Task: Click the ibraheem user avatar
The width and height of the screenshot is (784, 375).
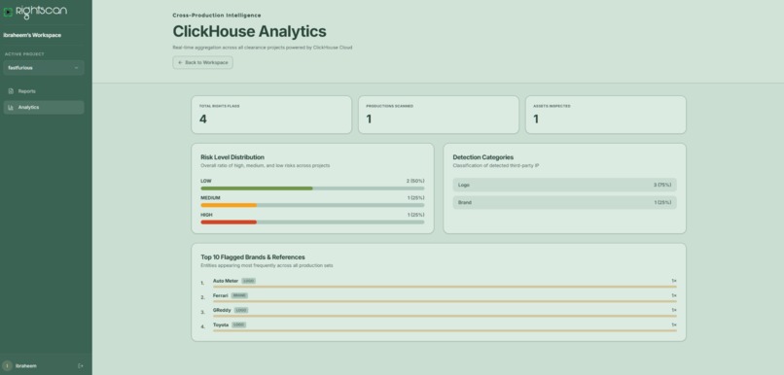Action: (7, 366)
